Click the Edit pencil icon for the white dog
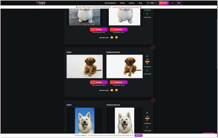Image resolution: width=218 pixels, height=138 pixels. coord(147,113)
